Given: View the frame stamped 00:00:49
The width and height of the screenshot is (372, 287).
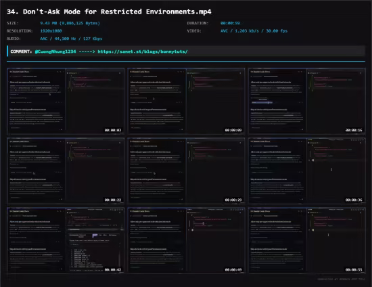Looking at the screenshot, I should [x=186, y=241].
